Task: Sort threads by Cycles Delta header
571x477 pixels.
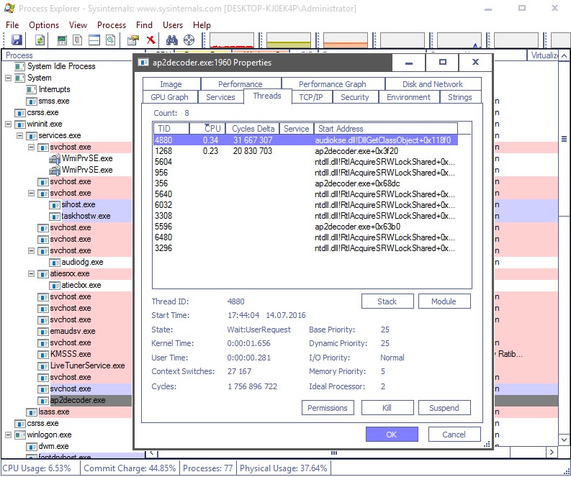Action: [253, 129]
